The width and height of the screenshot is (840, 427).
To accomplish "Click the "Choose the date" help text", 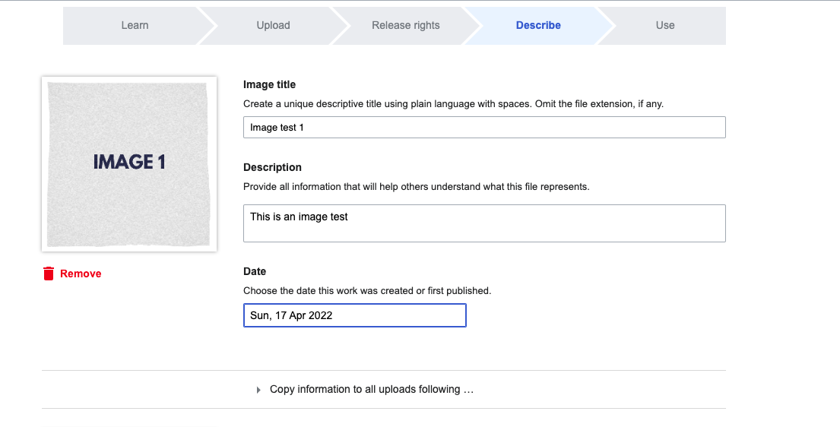I will tap(367, 290).
